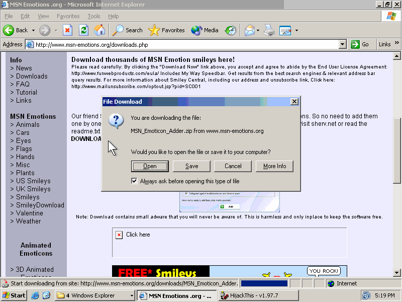Open the Weather category link
The height and width of the screenshot is (302, 402).
tap(28, 221)
